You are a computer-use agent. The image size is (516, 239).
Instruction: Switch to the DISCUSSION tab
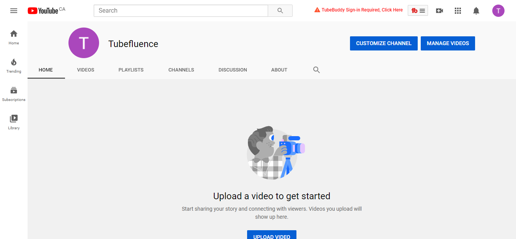(x=233, y=70)
